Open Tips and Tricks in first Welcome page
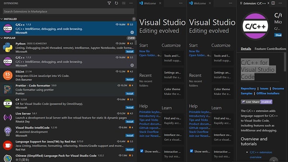This screenshot has width=288, height=162. (x=149, y=120)
